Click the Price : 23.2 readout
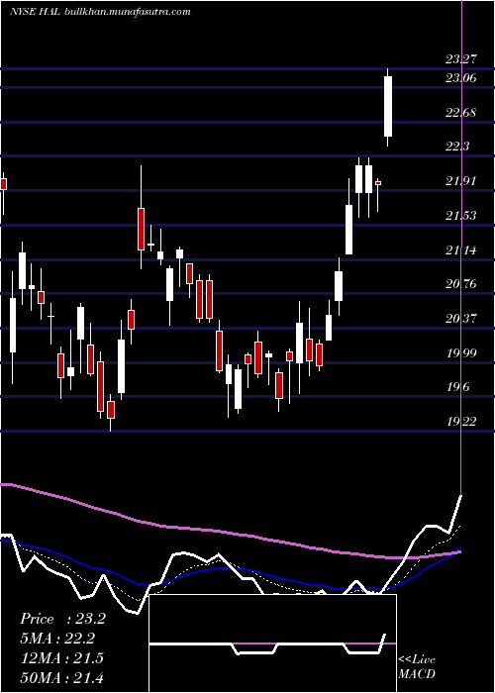Image resolution: width=495 pixels, height=693 pixels. [x=62, y=619]
